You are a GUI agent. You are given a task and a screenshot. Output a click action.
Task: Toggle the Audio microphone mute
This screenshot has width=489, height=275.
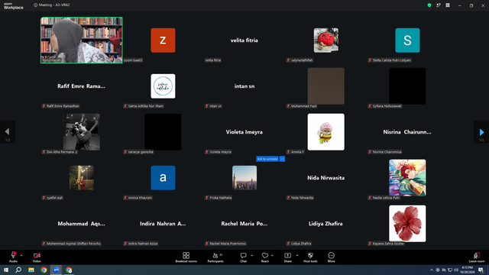tap(13, 255)
